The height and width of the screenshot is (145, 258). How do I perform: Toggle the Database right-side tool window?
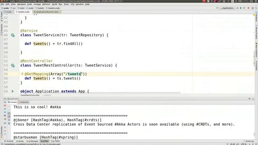[256, 17]
